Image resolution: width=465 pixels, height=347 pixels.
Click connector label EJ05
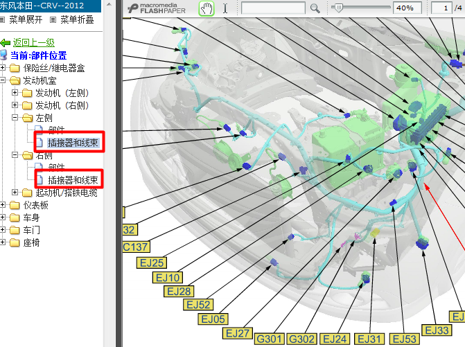(213, 319)
